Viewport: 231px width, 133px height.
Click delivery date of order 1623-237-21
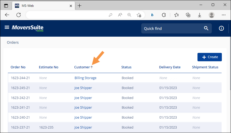coord(168,128)
